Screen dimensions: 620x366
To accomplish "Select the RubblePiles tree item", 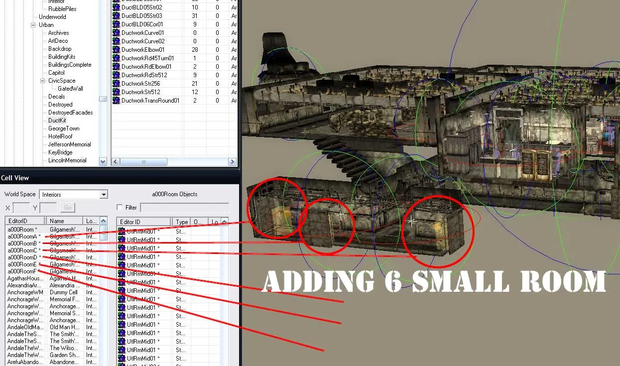I will click(x=62, y=9).
